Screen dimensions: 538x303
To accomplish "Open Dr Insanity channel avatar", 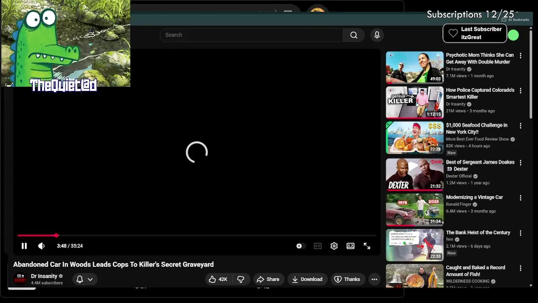I will (x=20, y=279).
